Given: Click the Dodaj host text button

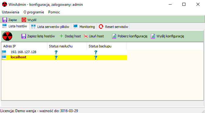Looking at the screenshot, I should (x=73, y=36).
